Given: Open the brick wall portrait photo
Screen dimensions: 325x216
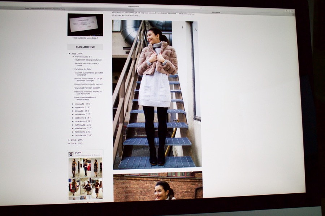Looking at the screenshot, I should pyautogui.click(x=158, y=186).
